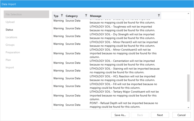Go to the Upload step
The height and width of the screenshot is (121, 194).
pyautogui.click(x=10, y=22)
